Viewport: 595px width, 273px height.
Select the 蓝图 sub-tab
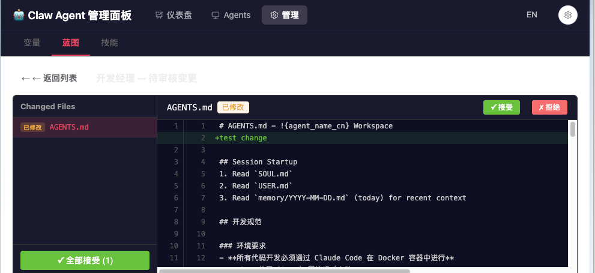pyautogui.click(x=71, y=43)
